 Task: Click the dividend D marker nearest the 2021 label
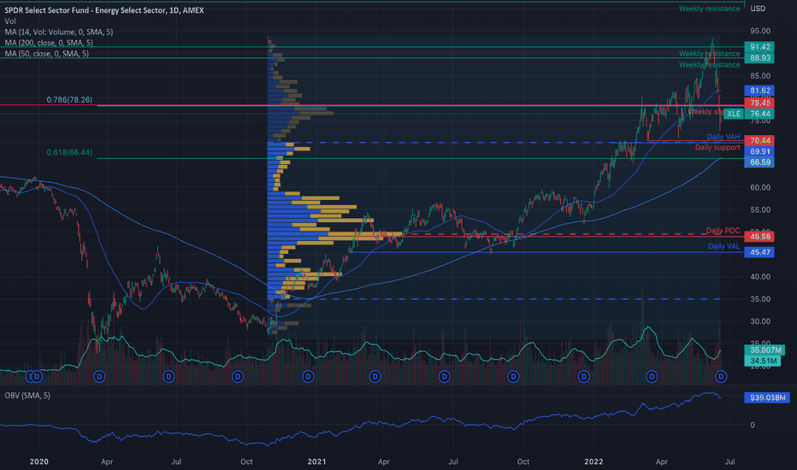pyautogui.click(x=308, y=377)
